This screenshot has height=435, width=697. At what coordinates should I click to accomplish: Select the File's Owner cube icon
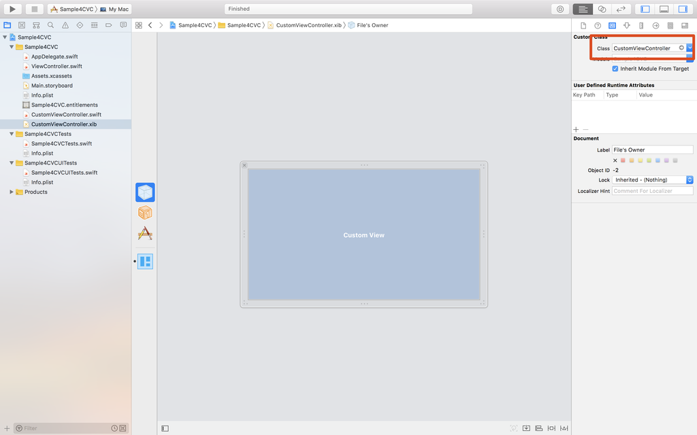146,192
